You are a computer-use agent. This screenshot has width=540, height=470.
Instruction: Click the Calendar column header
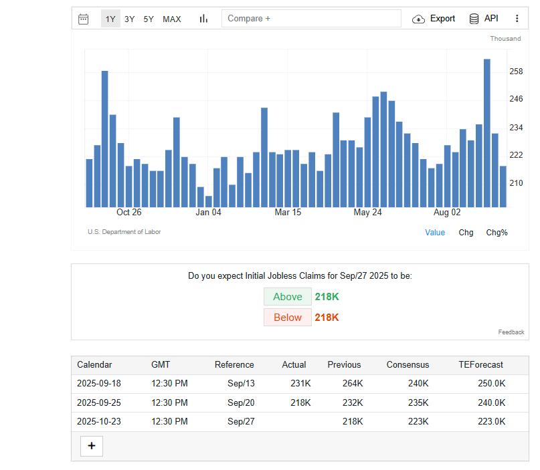[x=94, y=365]
